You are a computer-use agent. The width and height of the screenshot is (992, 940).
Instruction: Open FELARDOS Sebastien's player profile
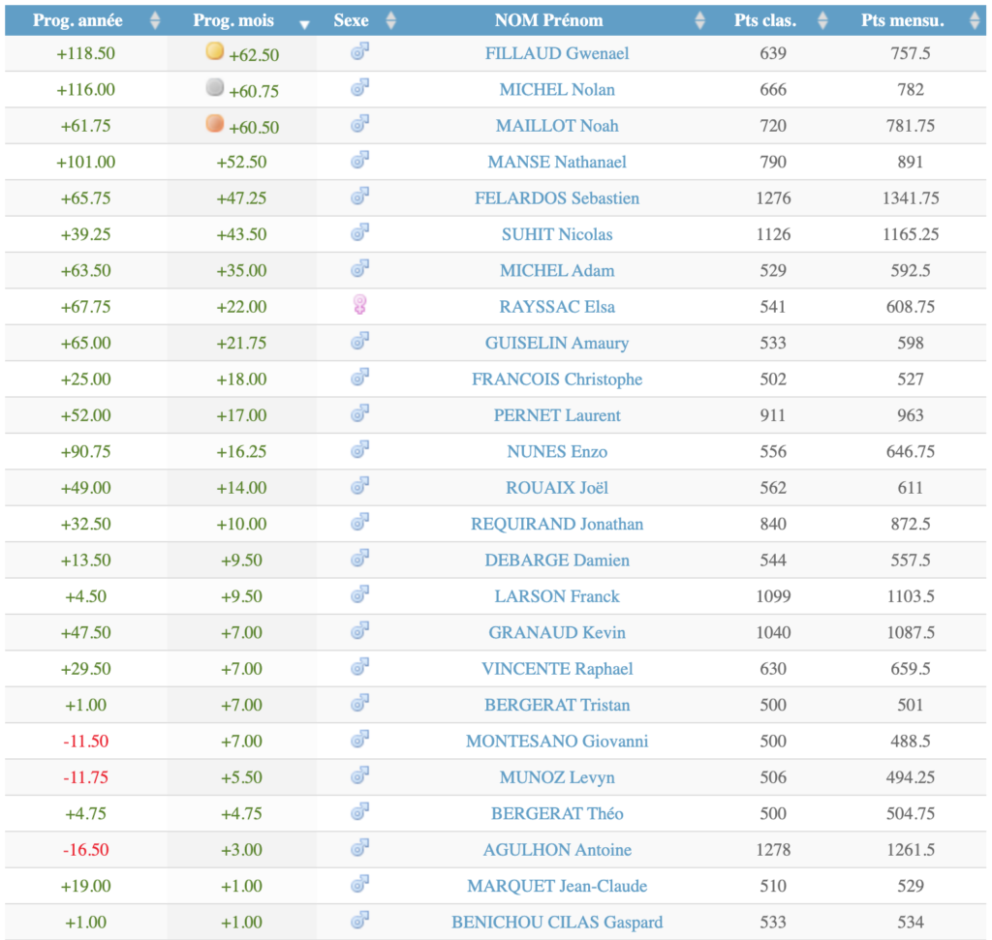[x=557, y=197]
